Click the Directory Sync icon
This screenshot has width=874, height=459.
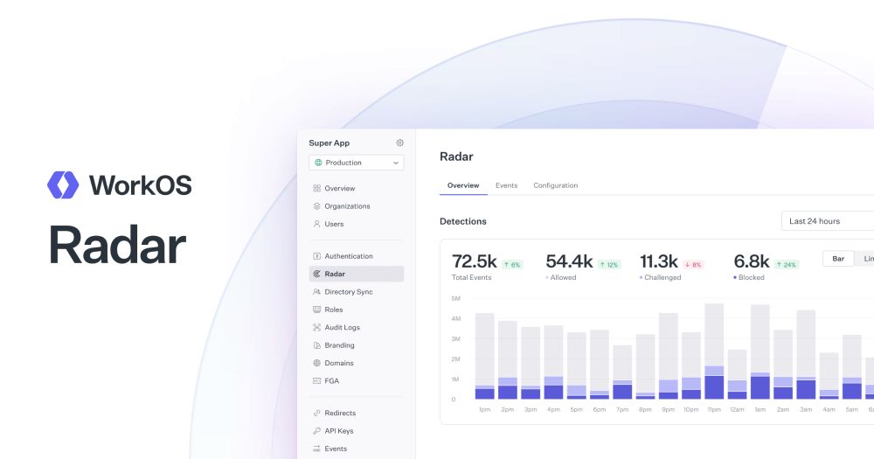click(316, 292)
